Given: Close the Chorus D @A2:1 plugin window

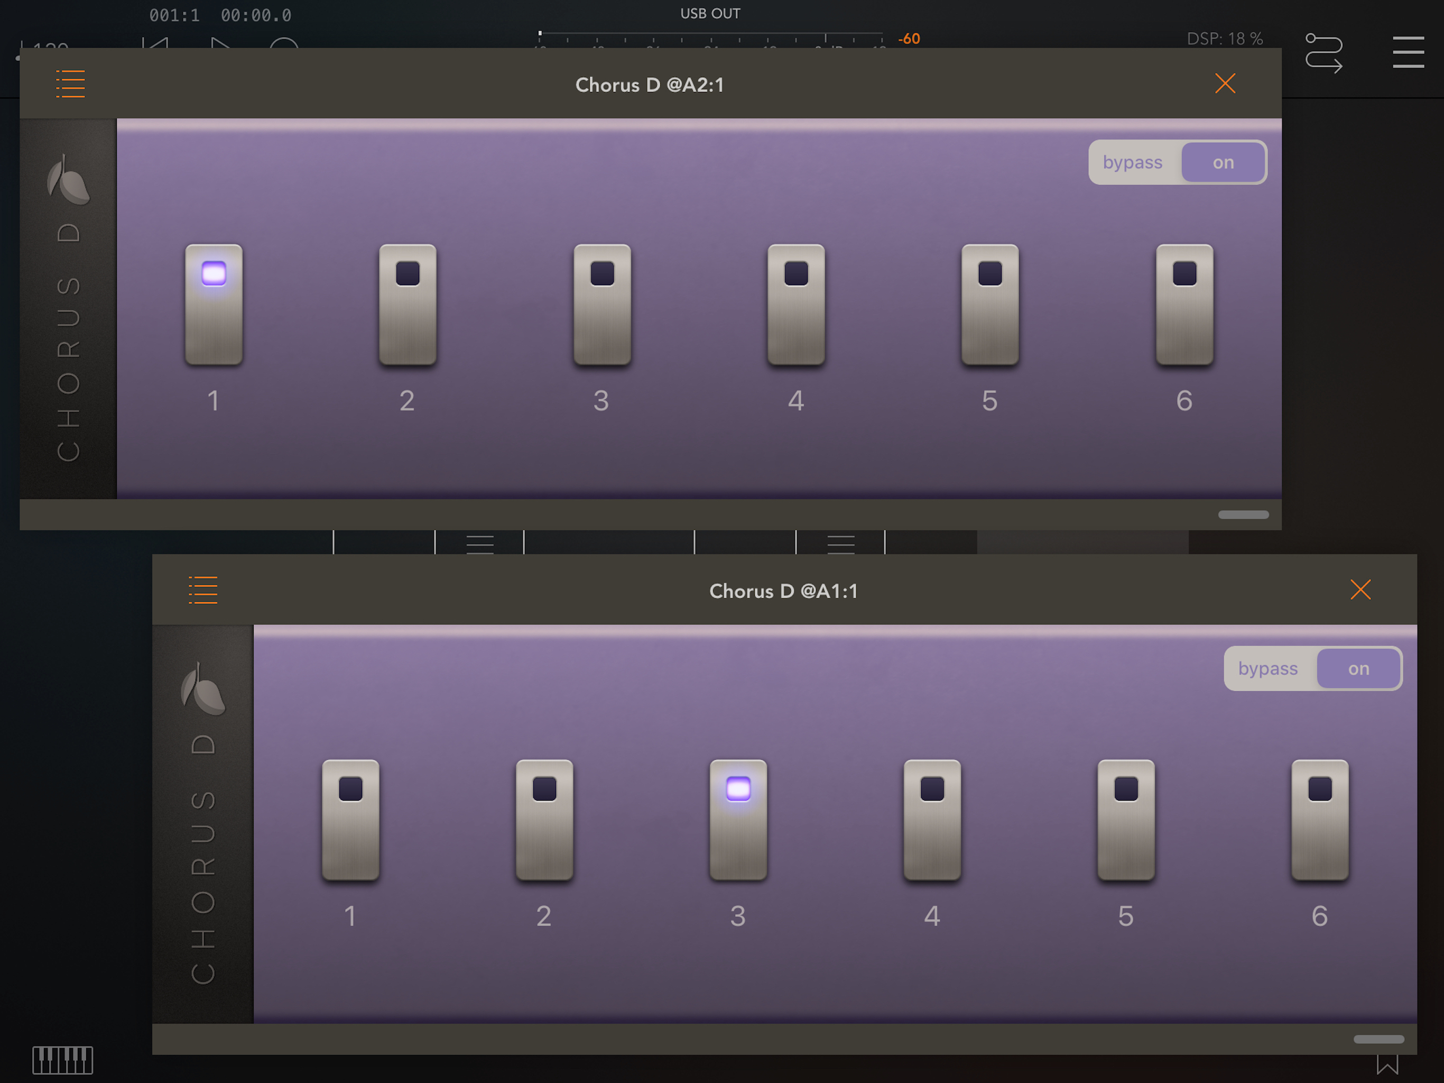Looking at the screenshot, I should [1225, 84].
